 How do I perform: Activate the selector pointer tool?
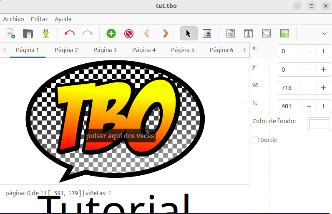click(189, 33)
